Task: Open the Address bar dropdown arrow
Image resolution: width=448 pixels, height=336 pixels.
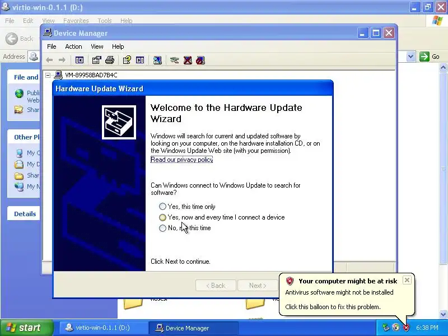Action: (x=410, y=57)
